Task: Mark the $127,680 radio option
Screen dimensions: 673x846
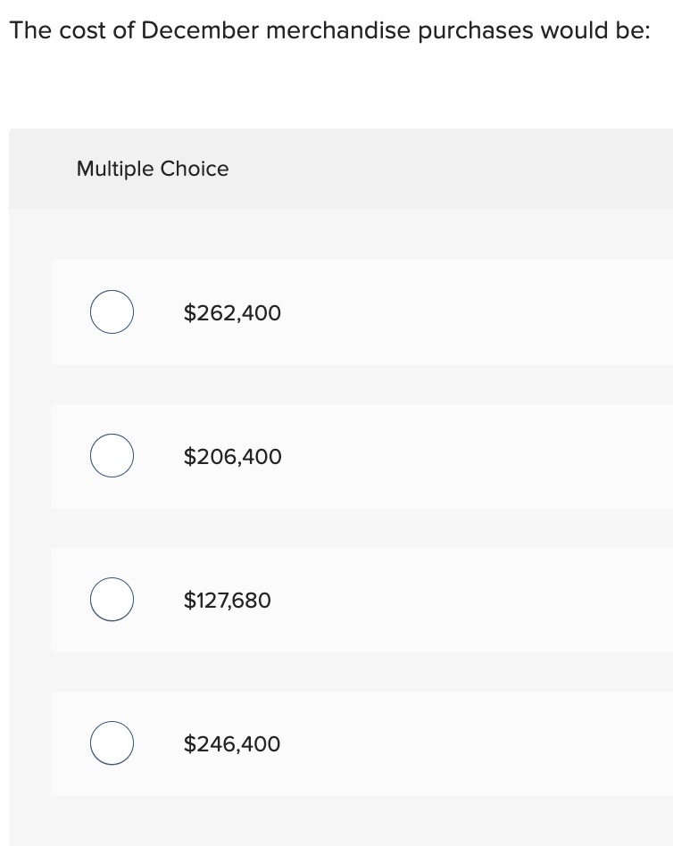Action: 112,600
